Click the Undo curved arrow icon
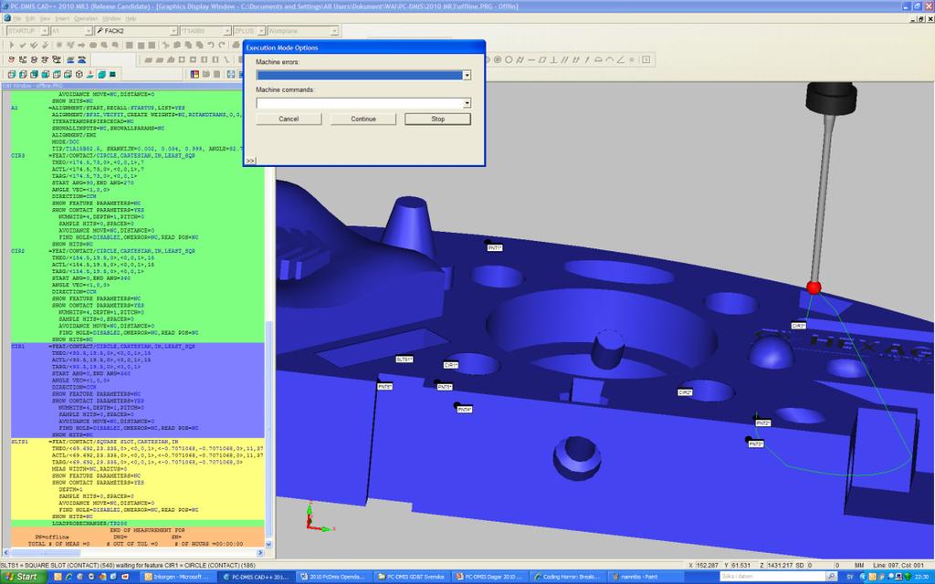 [x=211, y=46]
